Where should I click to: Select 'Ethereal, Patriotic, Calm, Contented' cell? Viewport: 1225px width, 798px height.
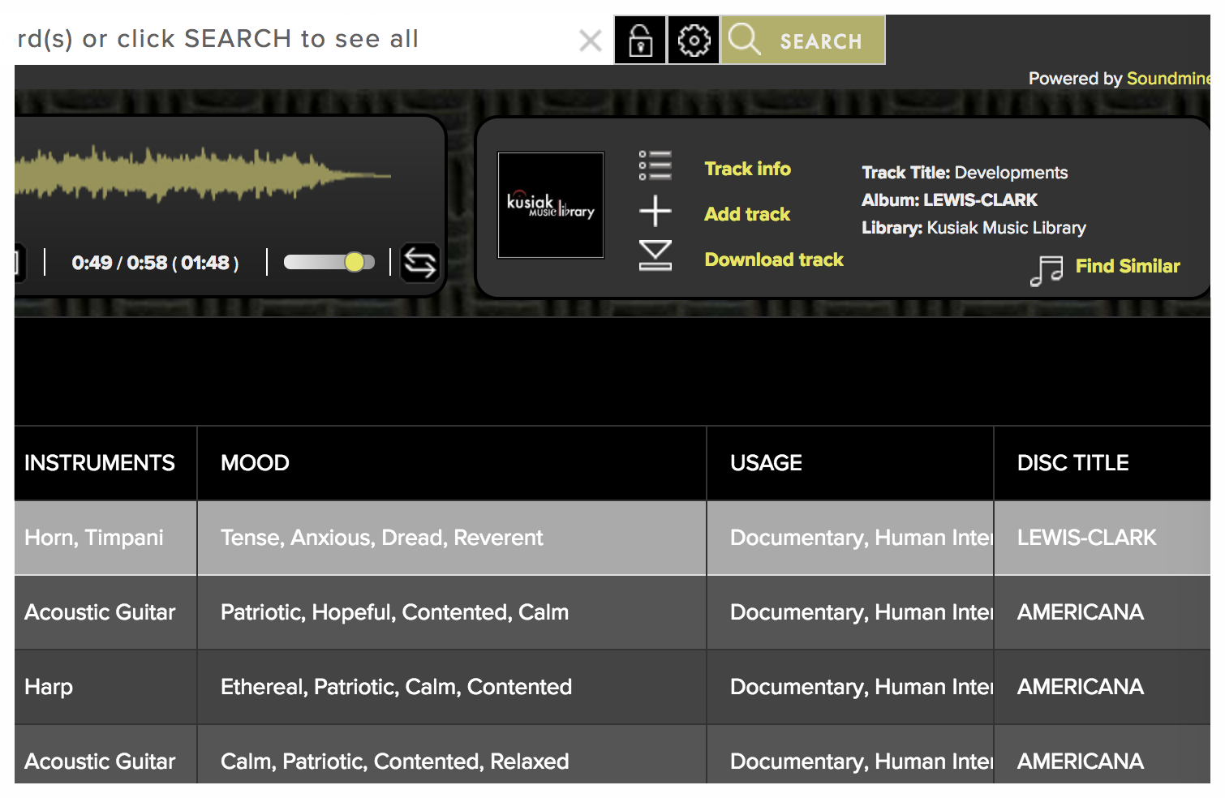(452, 687)
